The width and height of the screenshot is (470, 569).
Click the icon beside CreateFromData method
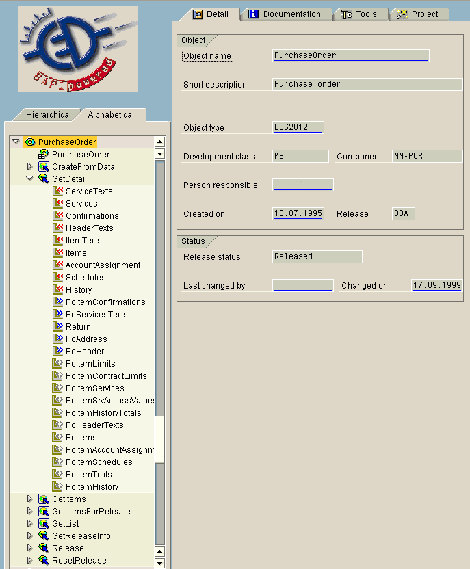coord(44,167)
